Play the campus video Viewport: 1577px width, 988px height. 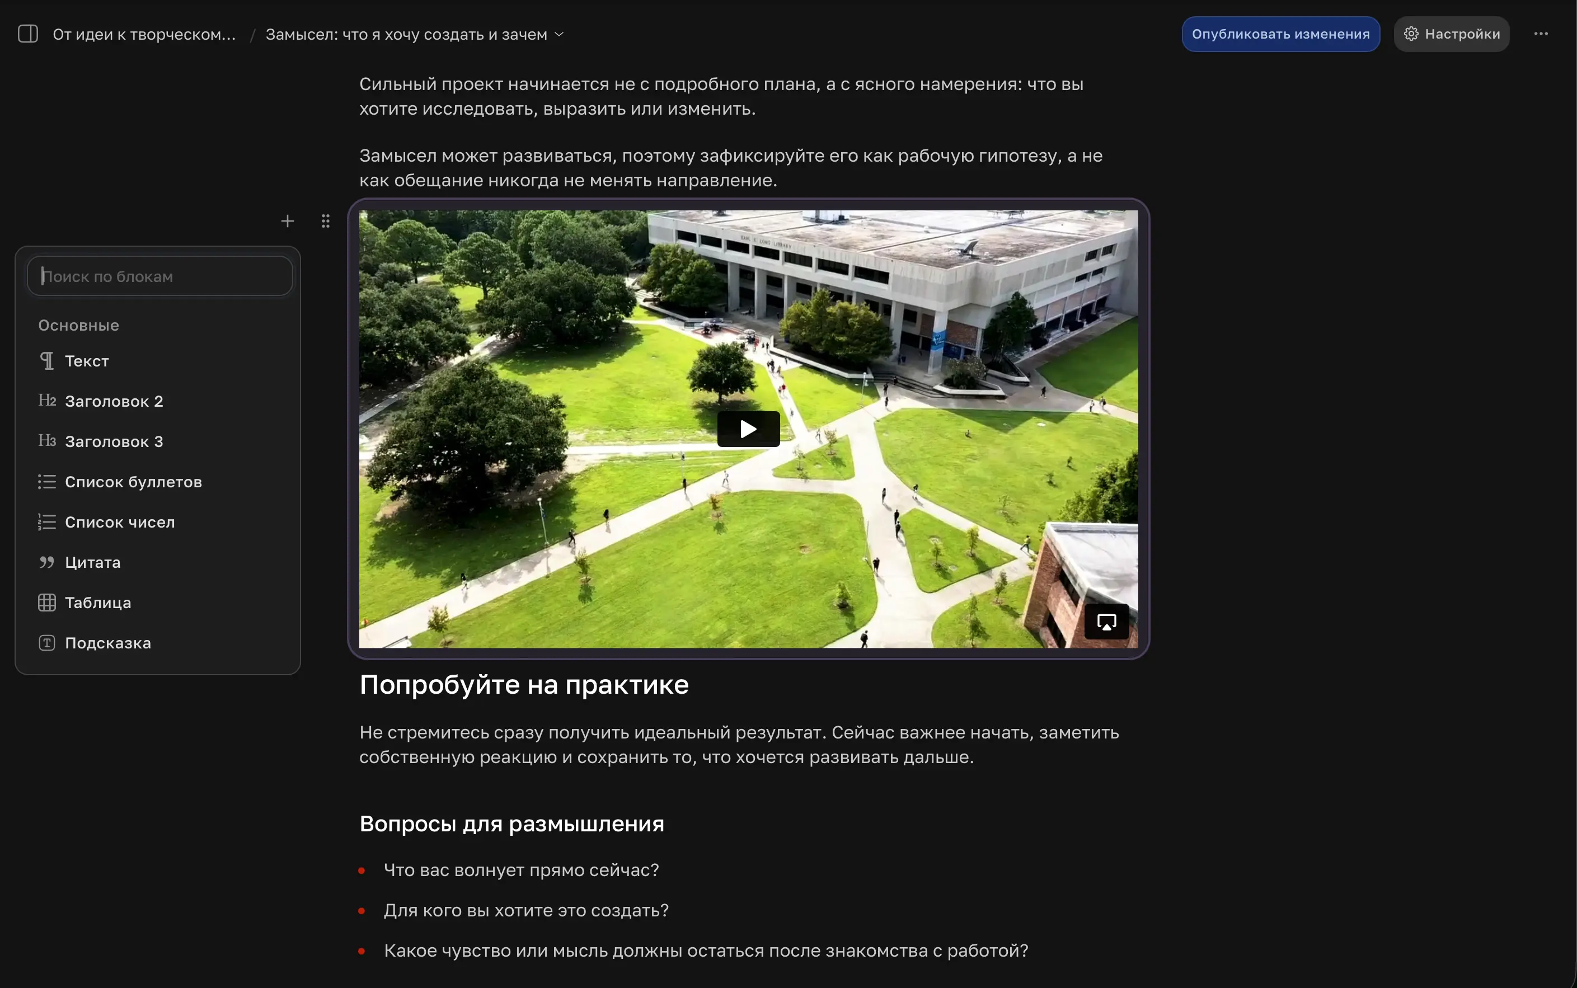(x=748, y=429)
